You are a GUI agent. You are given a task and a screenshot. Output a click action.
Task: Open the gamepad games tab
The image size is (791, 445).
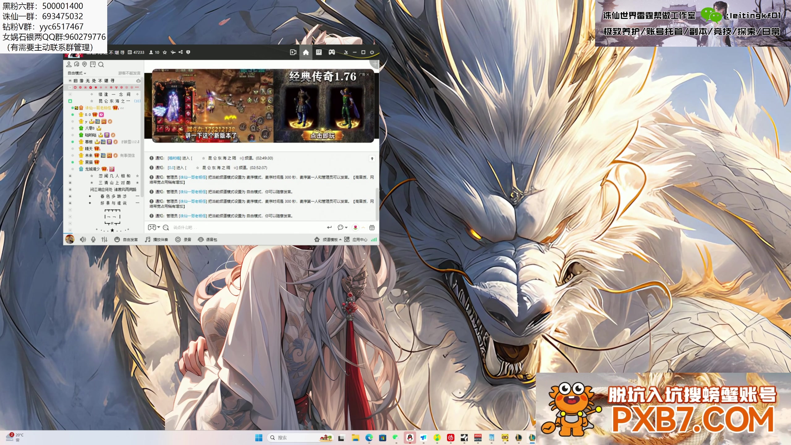[x=332, y=52]
